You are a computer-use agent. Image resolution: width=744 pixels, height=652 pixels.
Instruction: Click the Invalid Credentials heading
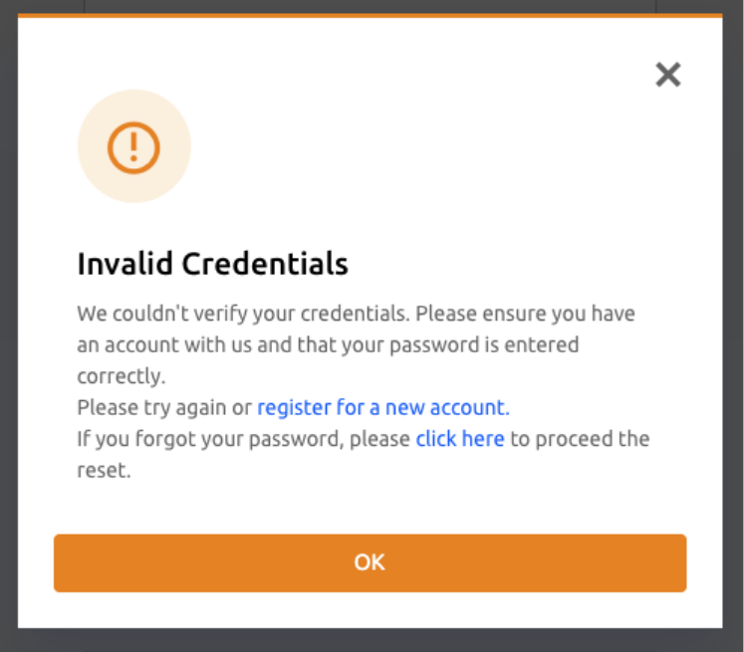212,264
